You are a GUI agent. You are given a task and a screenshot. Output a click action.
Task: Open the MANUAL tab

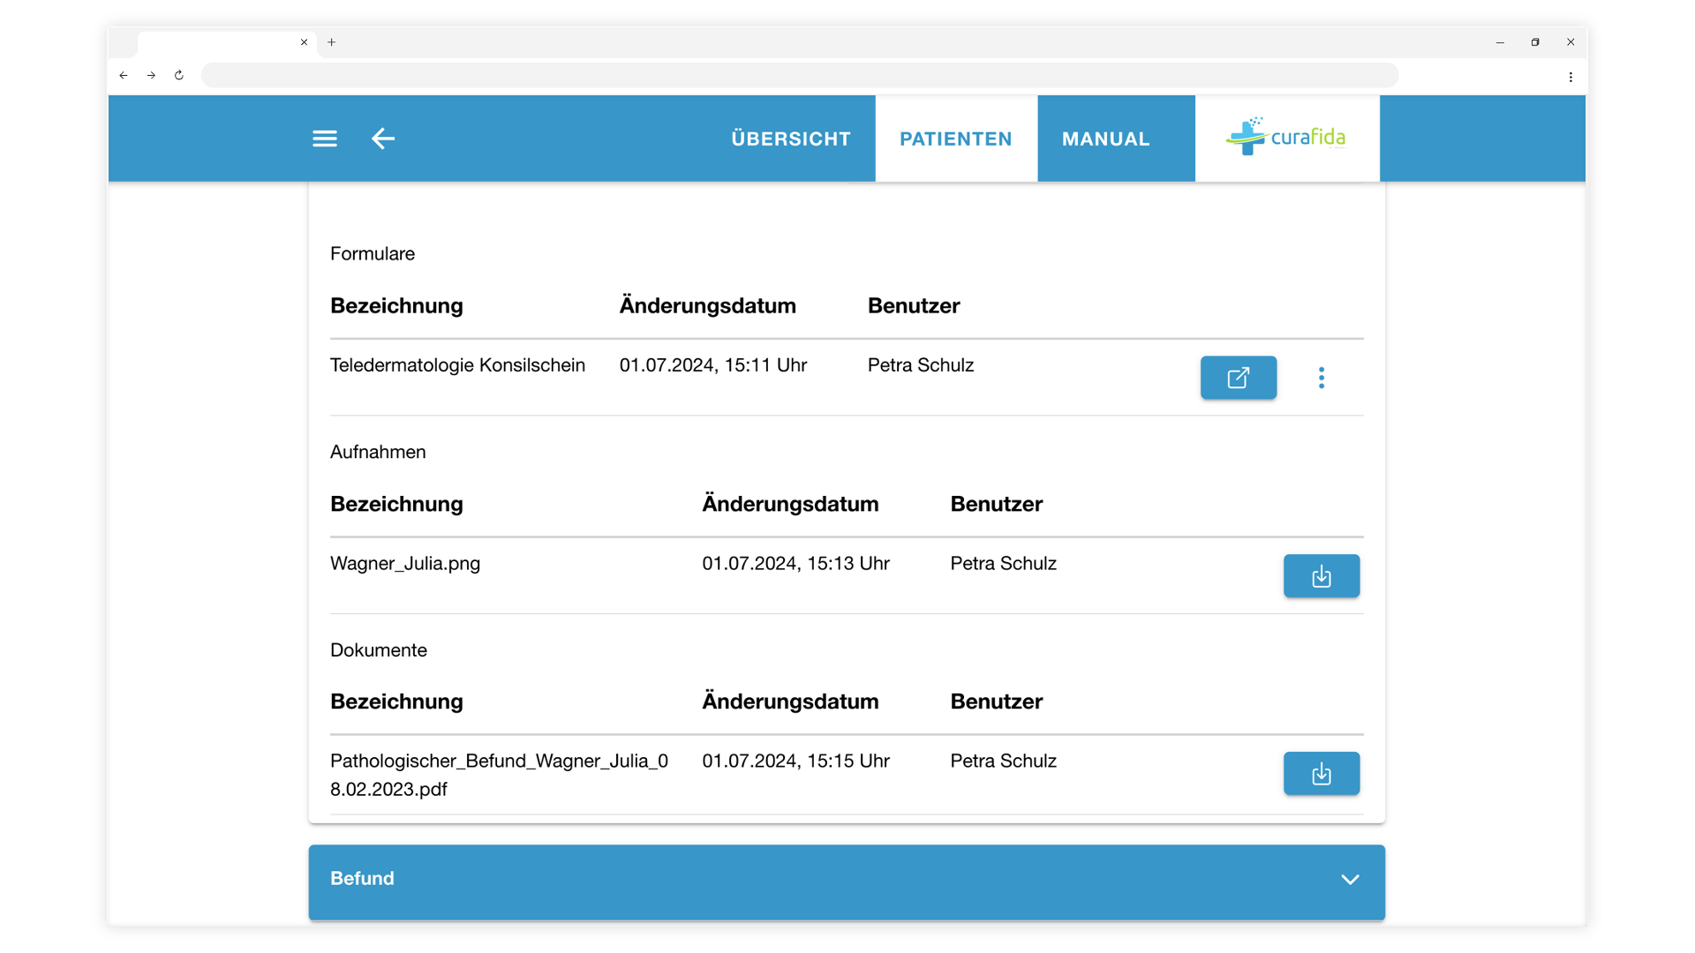click(1105, 139)
